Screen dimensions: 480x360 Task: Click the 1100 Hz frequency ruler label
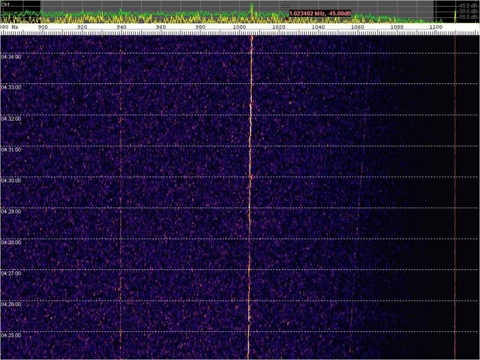click(x=436, y=28)
